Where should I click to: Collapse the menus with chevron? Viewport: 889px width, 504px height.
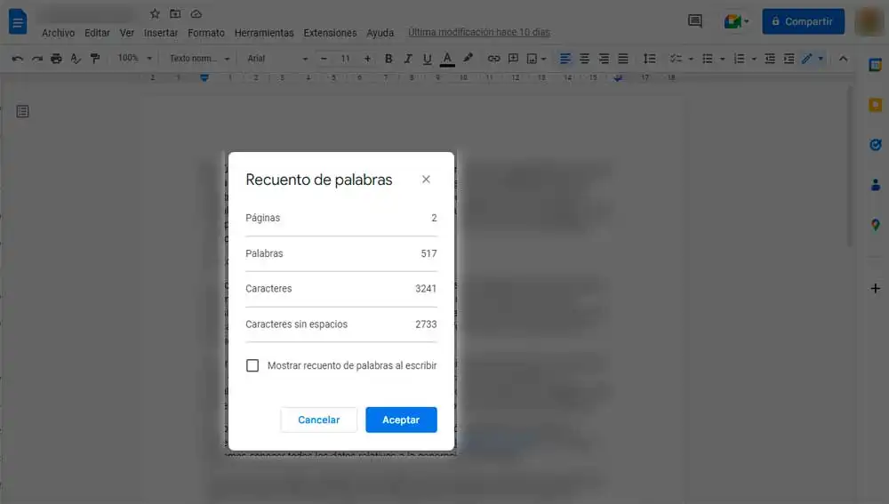[x=843, y=59]
